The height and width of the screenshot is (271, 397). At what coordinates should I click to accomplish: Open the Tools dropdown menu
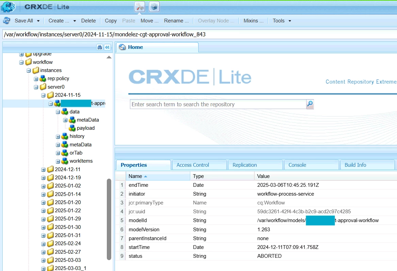pyautogui.click(x=282, y=21)
